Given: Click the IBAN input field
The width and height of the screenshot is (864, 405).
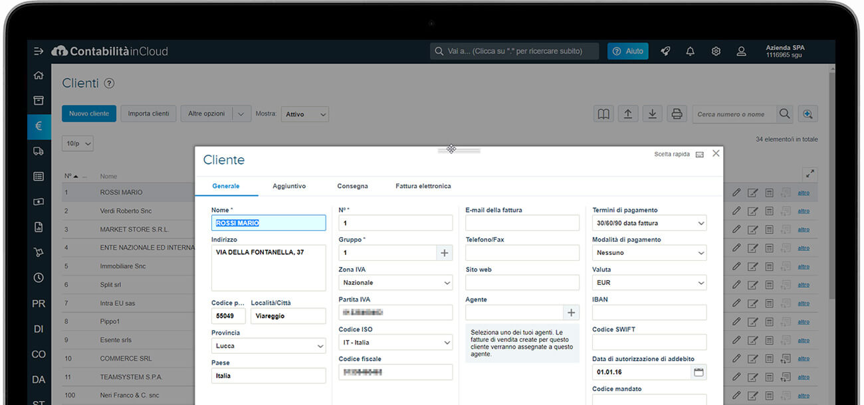Looking at the screenshot, I should click(649, 313).
